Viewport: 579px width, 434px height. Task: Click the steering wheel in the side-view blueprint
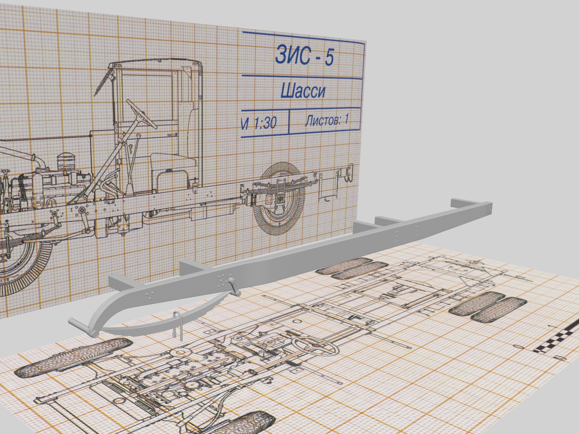click(x=141, y=114)
